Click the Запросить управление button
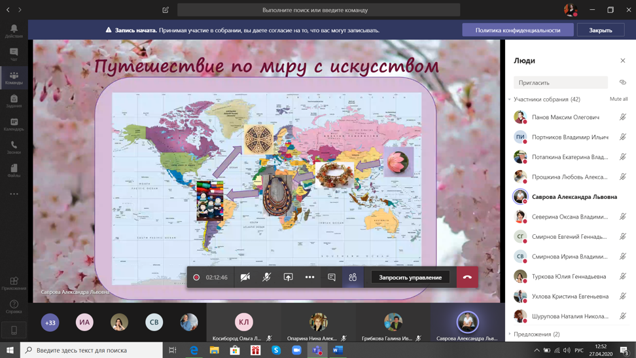The image size is (636, 358). [410, 277]
